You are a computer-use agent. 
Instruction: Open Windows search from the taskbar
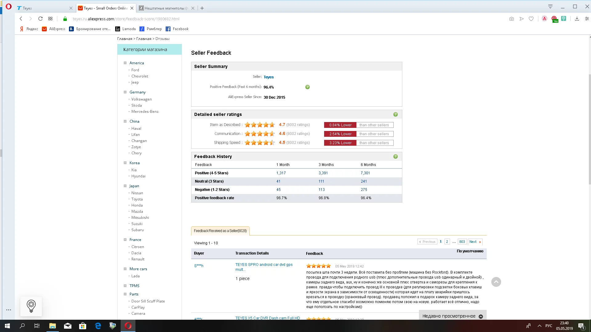pos(22,326)
